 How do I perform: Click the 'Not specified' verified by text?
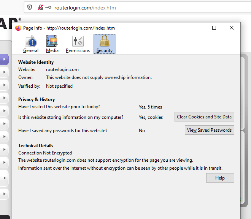(59, 86)
